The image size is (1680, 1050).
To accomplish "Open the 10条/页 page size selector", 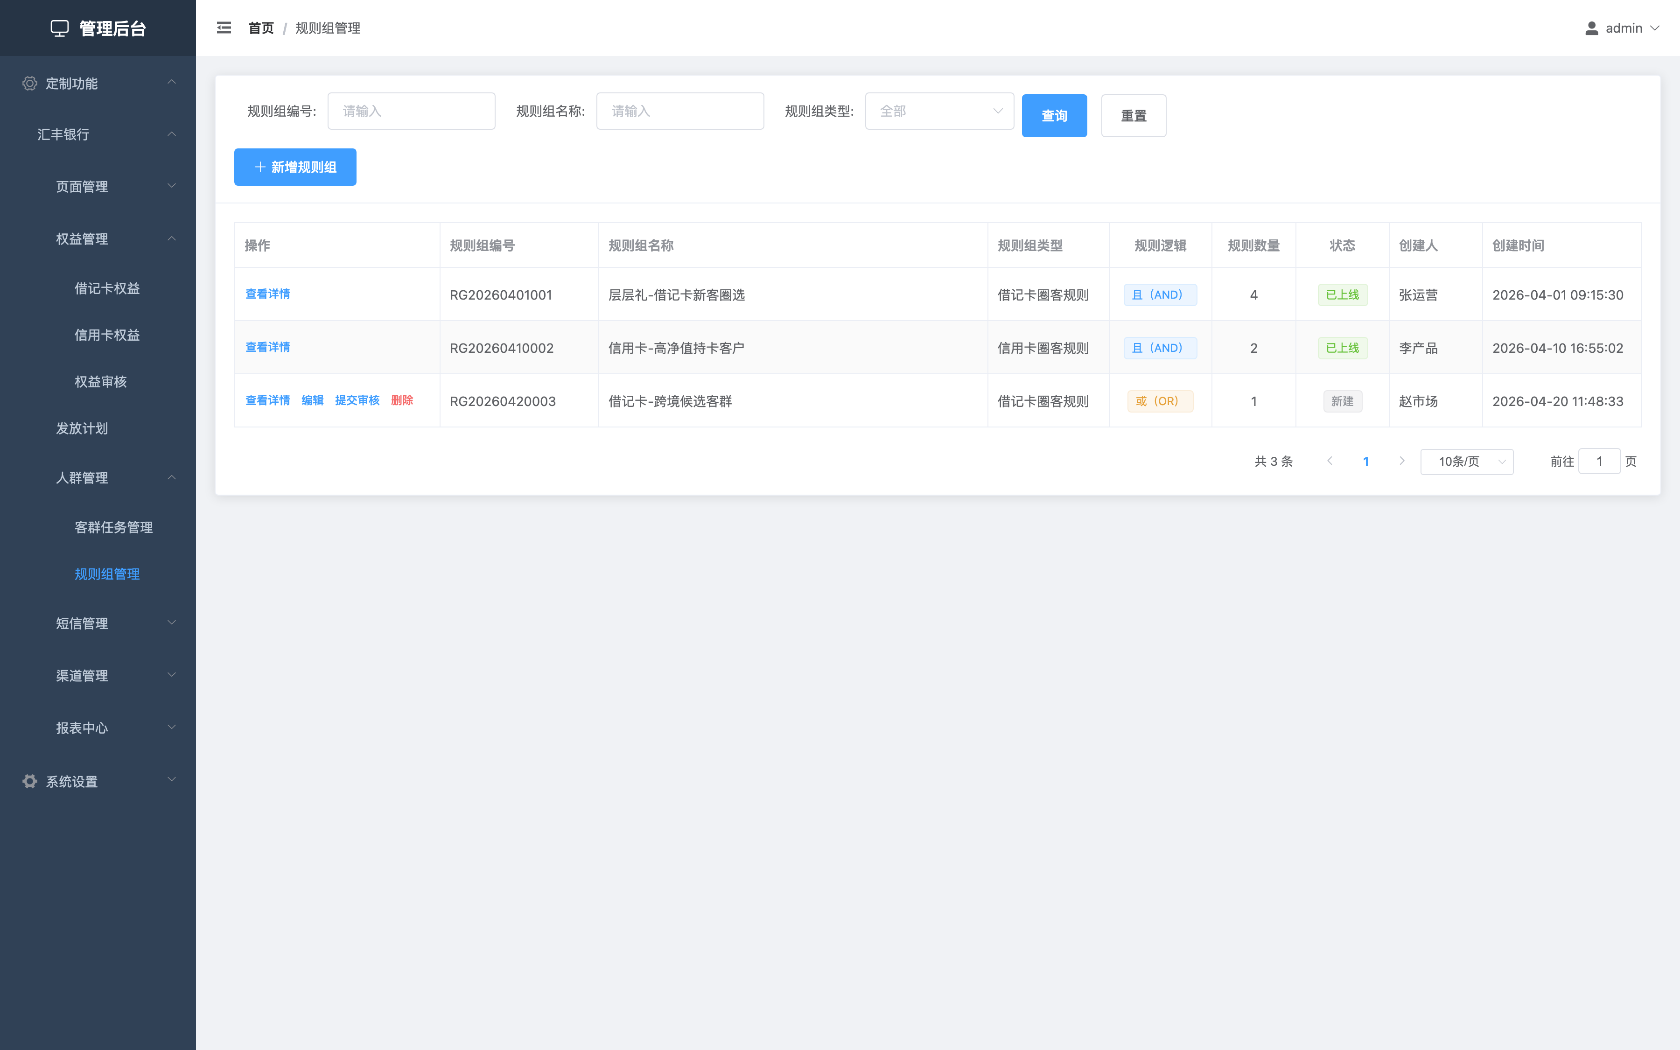I will click(1467, 461).
